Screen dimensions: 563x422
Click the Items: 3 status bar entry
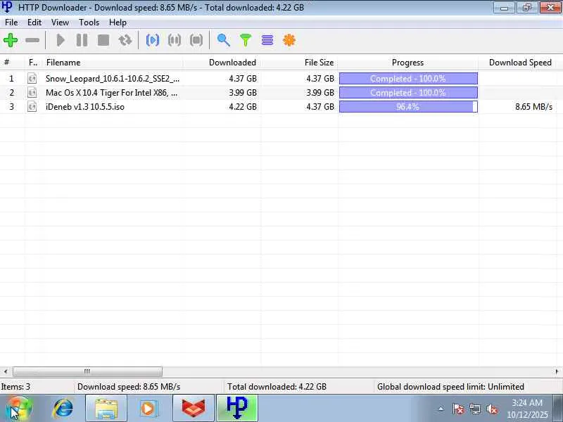(x=15, y=386)
